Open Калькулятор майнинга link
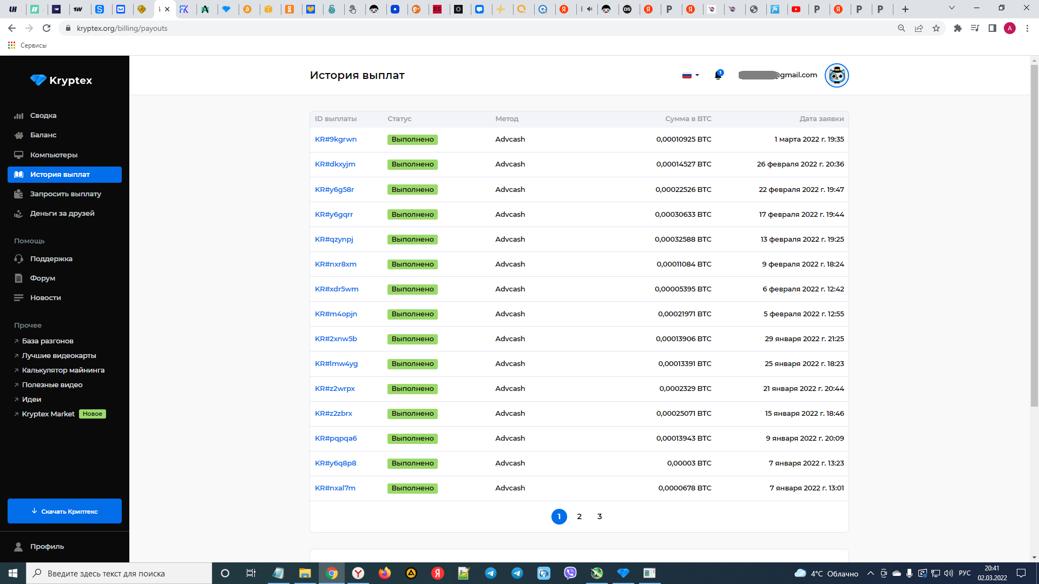1039x584 pixels. click(63, 370)
